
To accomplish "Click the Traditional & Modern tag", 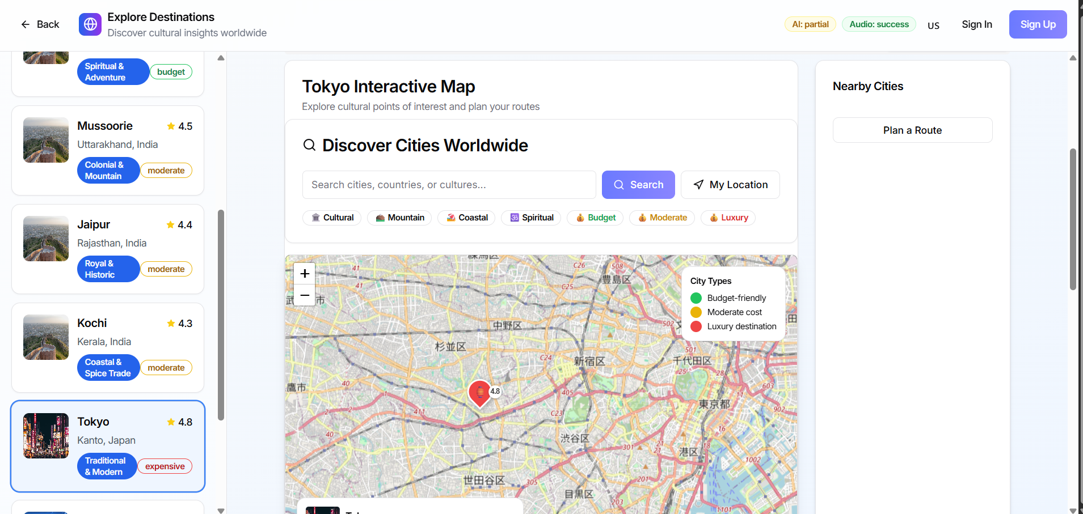I will pos(107,466).
